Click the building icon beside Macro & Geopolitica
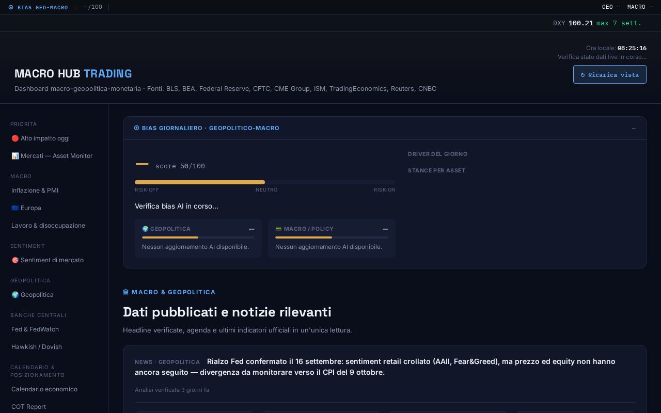 click(x=125, y=292)
